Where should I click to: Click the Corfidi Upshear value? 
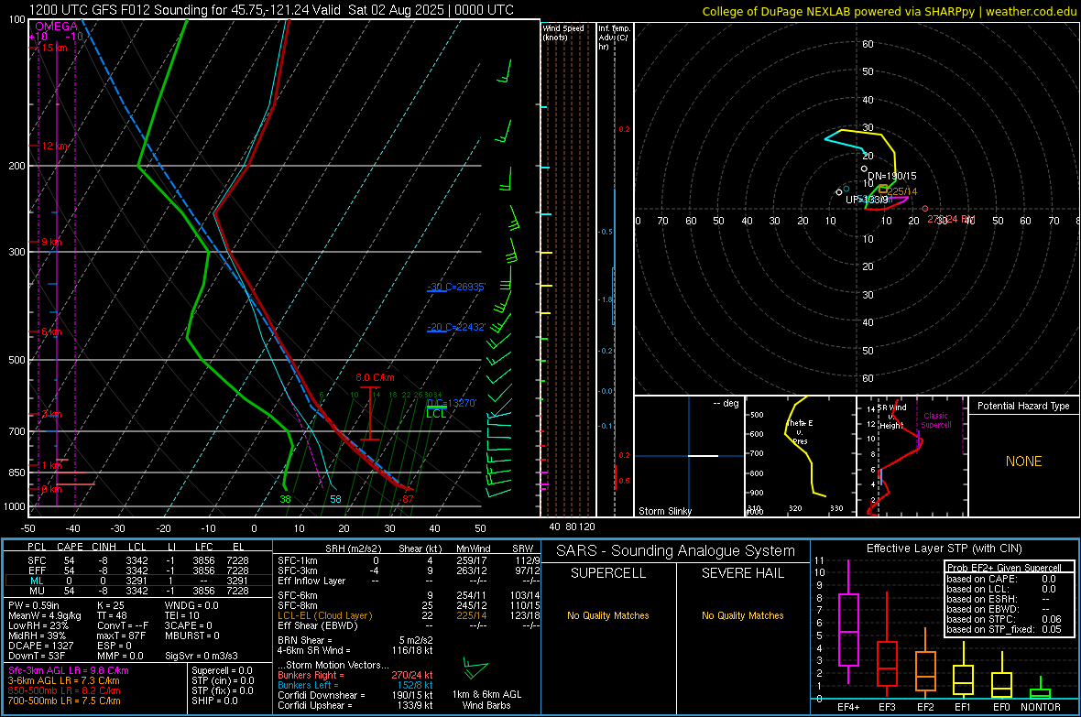pos(355,705)
